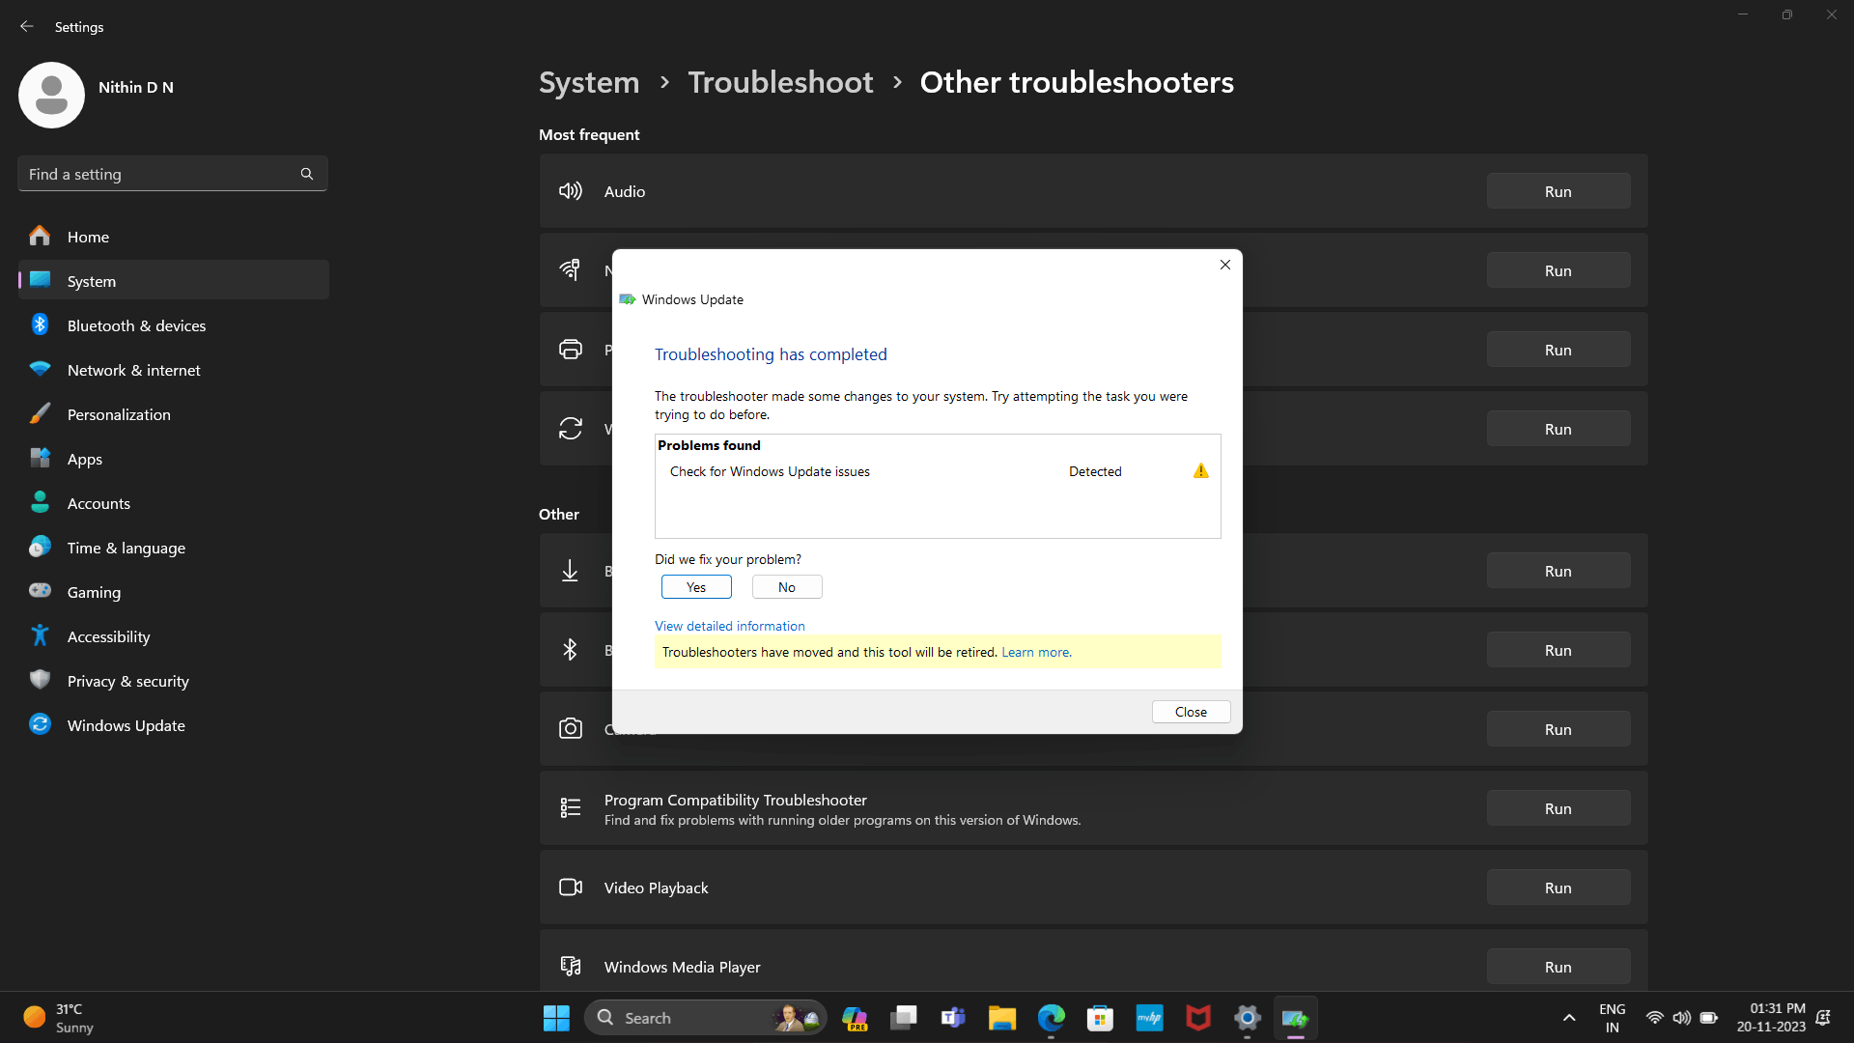Answer Yes to the fix question
This screenshot has width=1854, height=1043.
(x=695, y=587)
